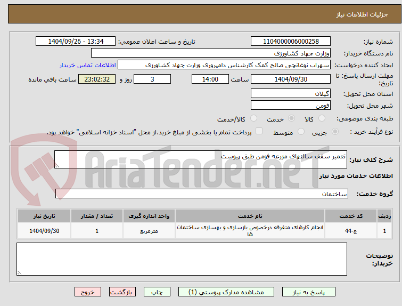Click the buyer organization name field

(x=211, y=53)
